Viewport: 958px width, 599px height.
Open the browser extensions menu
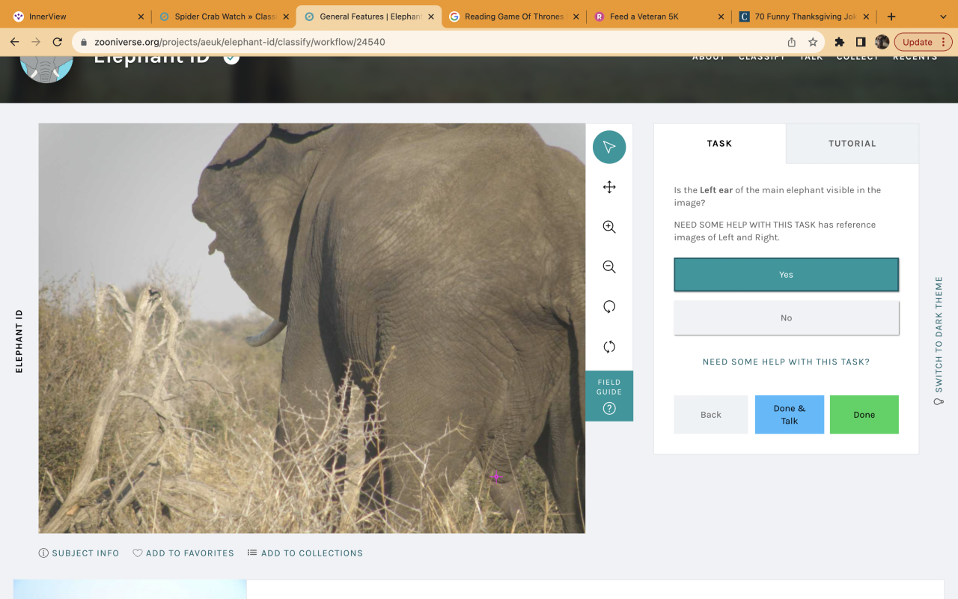point(840,42)
